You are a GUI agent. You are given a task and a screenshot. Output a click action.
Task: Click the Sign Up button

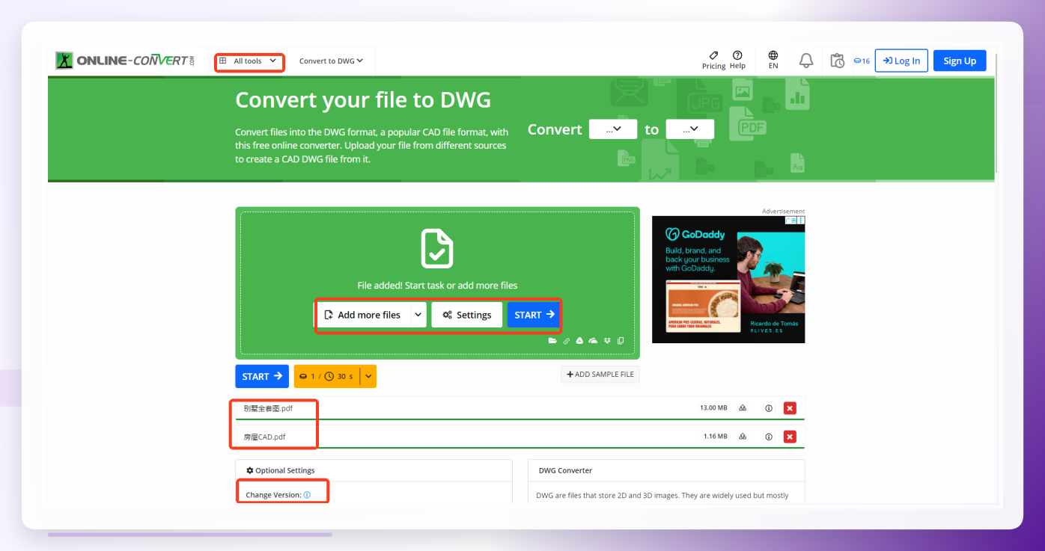[x=960, y=61]
